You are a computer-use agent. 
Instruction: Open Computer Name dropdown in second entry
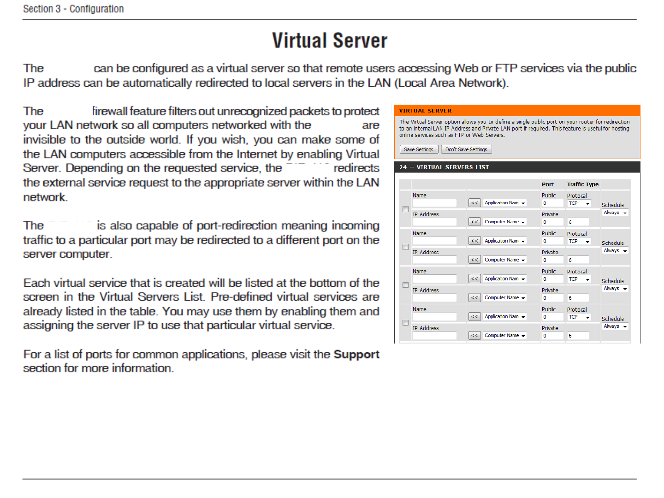pyautogui.click(x=504, y=260)
